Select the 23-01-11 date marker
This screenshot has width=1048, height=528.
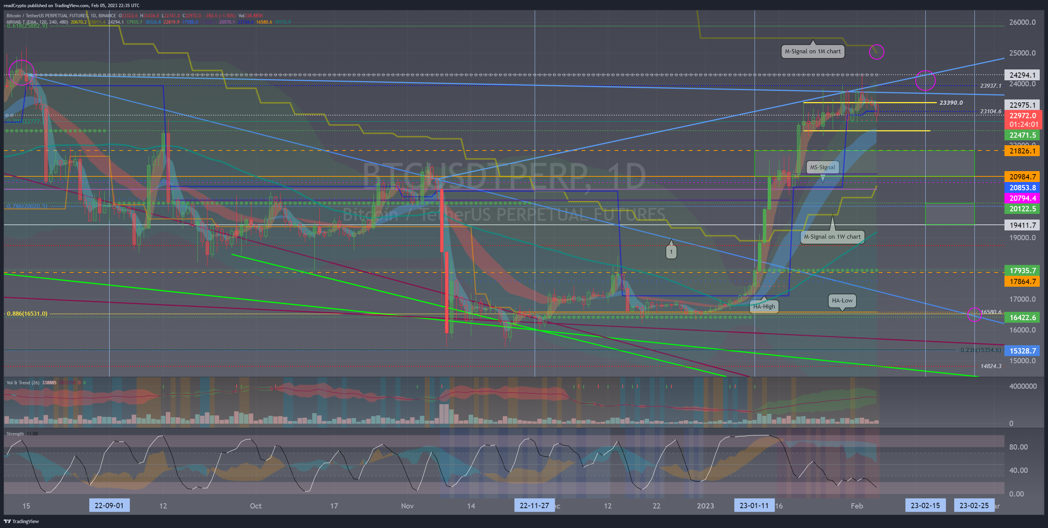pos(754,505)
